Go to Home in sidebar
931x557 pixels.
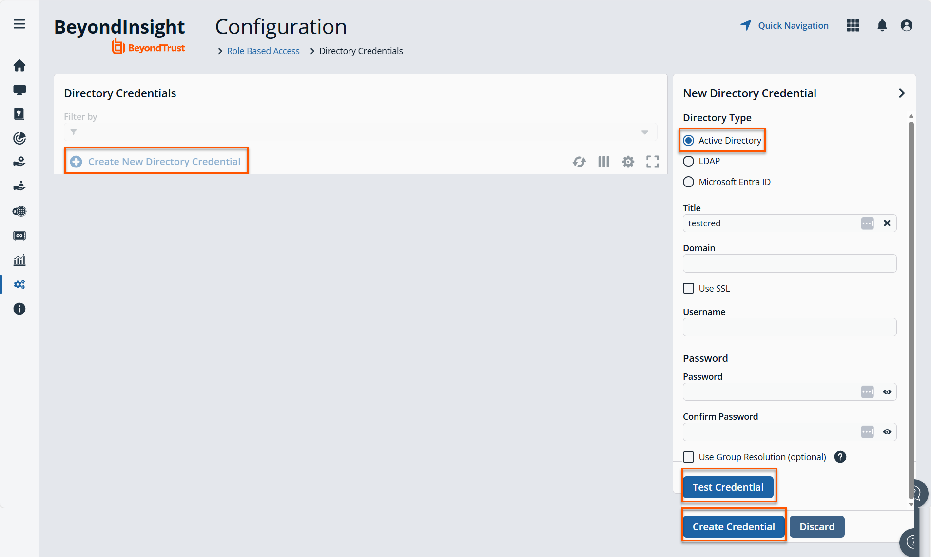[x=19, y=65]
